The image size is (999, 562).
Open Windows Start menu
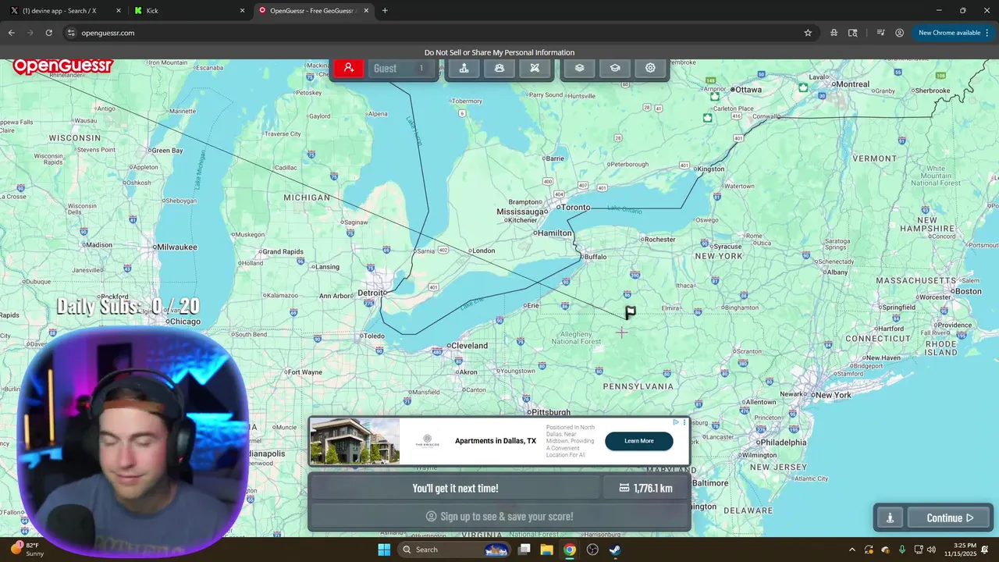(384, 550)
